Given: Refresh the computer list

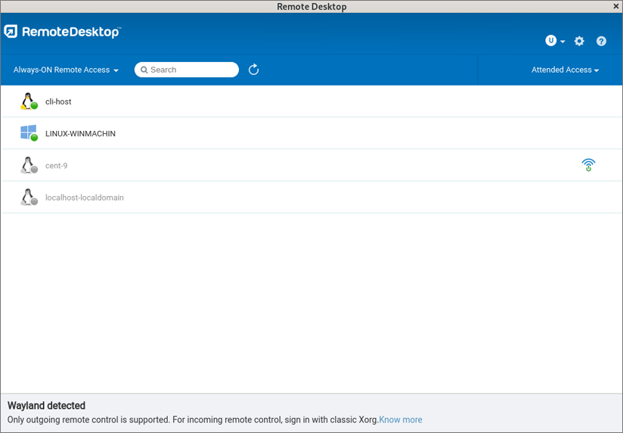Looking at the screenshot, I should [253, 70].
